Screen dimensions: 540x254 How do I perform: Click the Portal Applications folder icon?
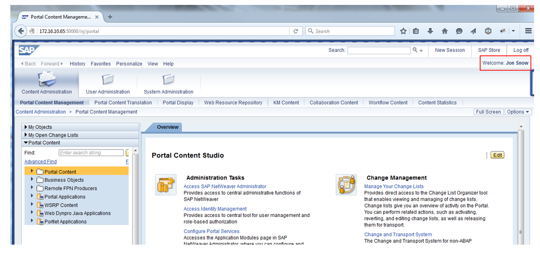coord(40,197)
